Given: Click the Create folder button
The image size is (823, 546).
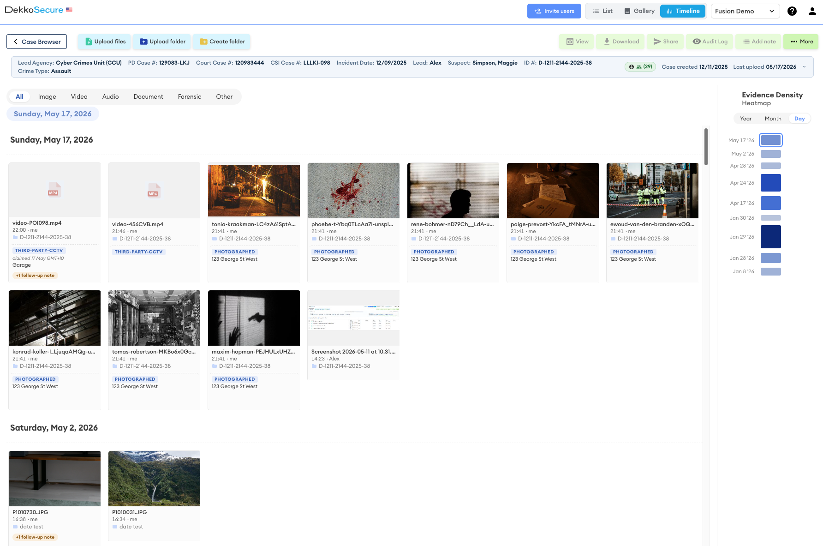Looking at the screenshot, I should click(x=222, y=42).
